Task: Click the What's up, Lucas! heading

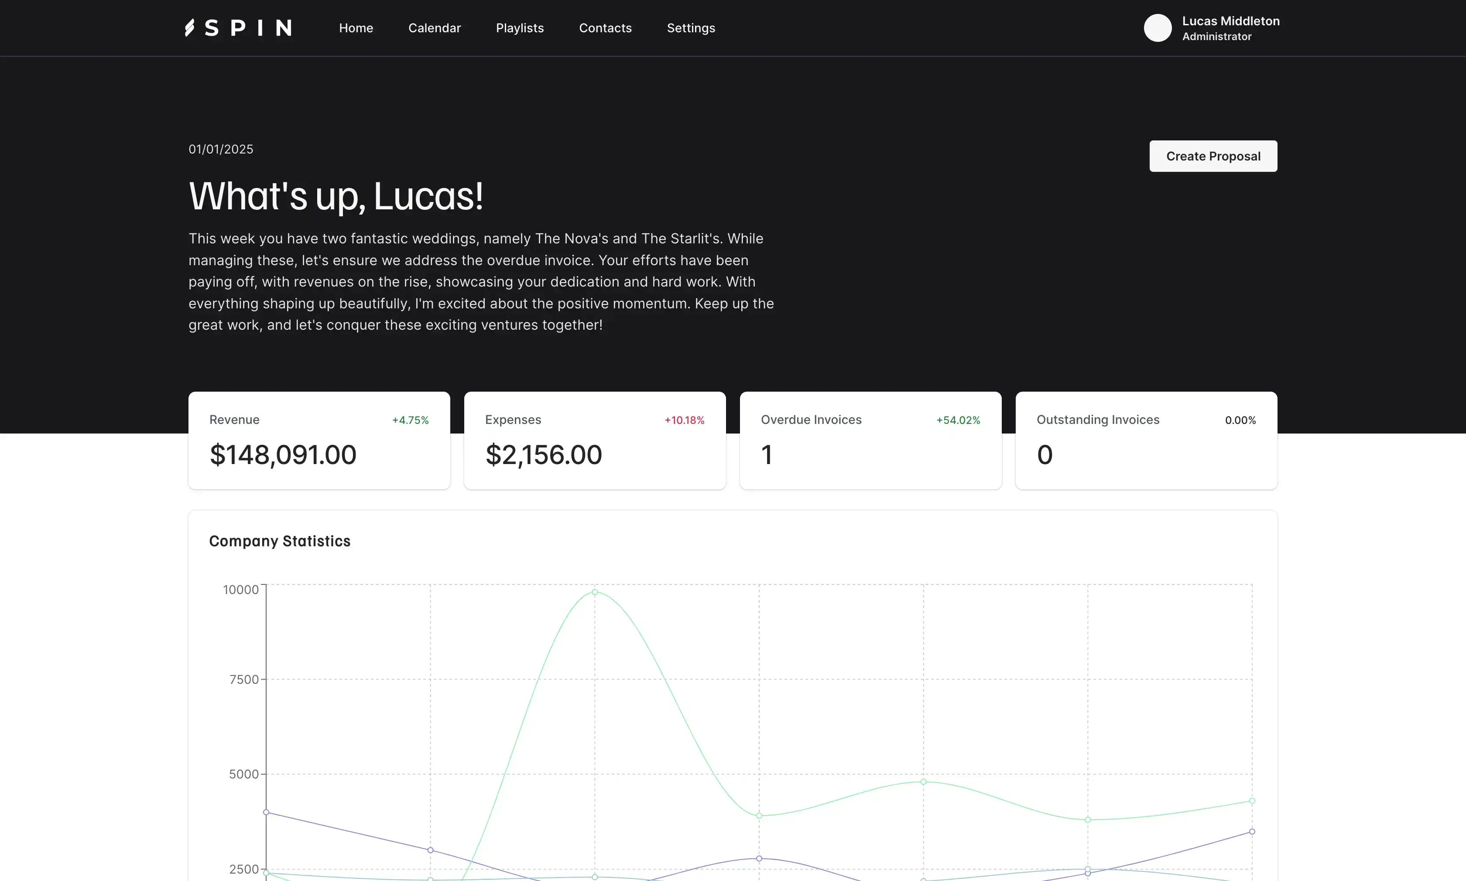Action: (x=336, y=197)
